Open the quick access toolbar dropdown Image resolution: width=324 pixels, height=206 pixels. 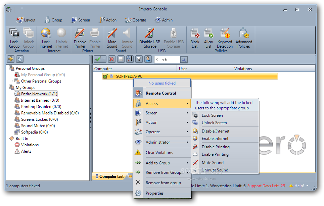(x=22, y=9)
